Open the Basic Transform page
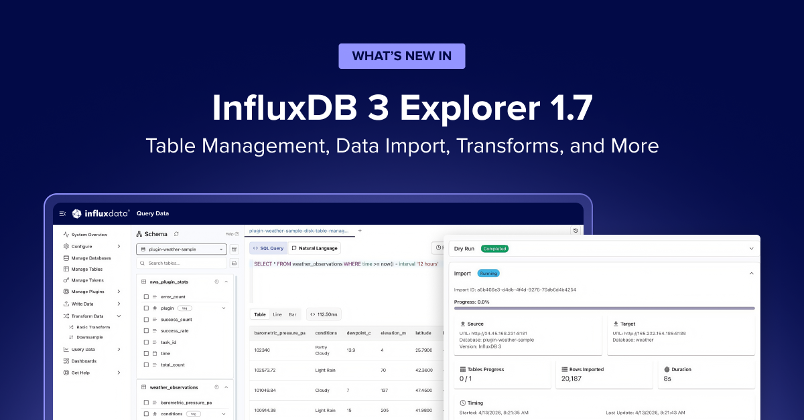Image resolution: width=804 pixels, height=420 pixels. pyautogui.click(x=89, y=327)
